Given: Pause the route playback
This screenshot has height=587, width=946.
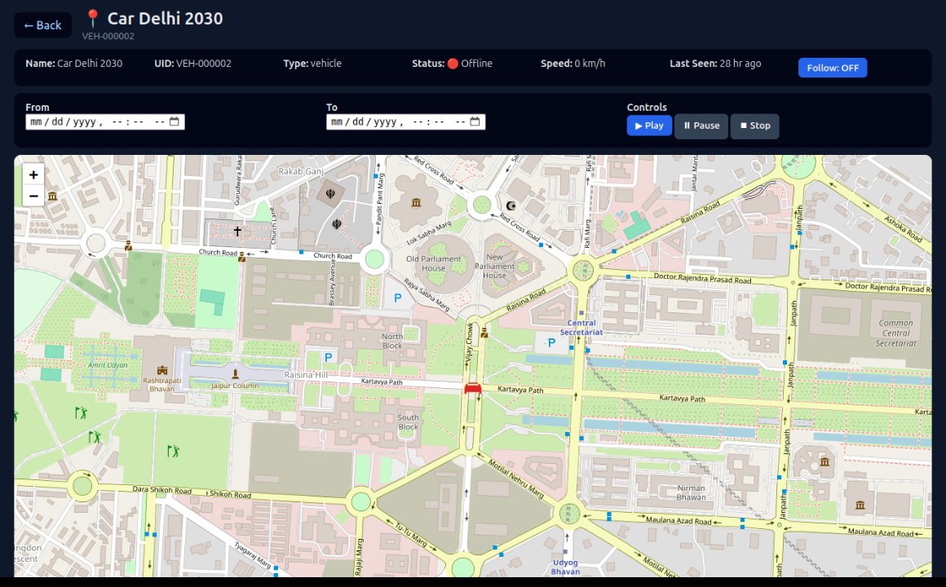Looking at the screenshot, I should [701, 126].
